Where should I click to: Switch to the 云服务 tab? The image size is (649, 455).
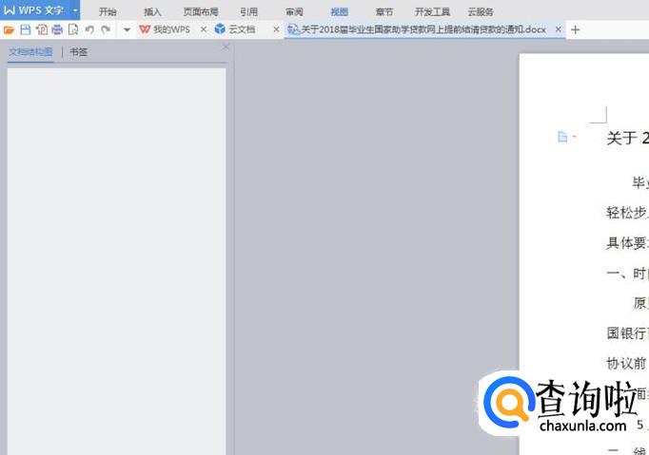click(481, 12)
